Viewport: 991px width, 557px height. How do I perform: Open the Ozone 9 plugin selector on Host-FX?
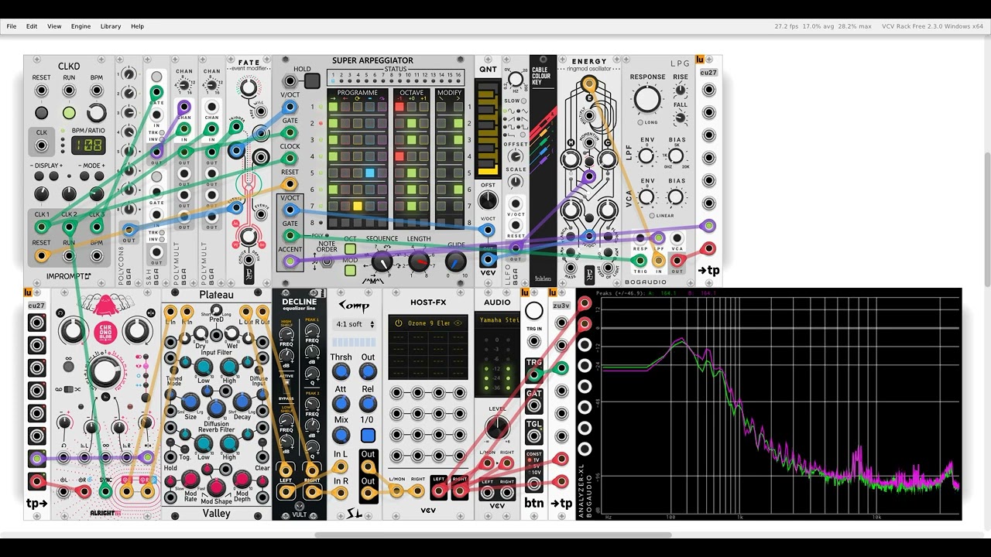click(x=427, y=323)
